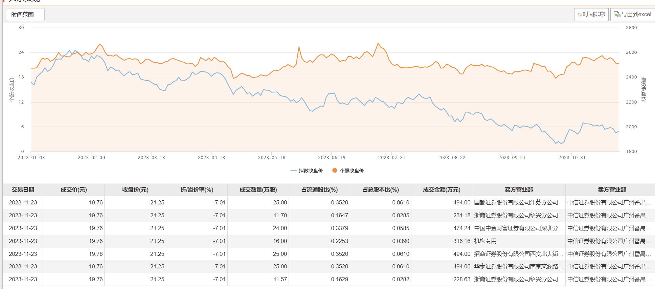
Task: Click the 交易日期 column header
Action: tap(23, 190)
